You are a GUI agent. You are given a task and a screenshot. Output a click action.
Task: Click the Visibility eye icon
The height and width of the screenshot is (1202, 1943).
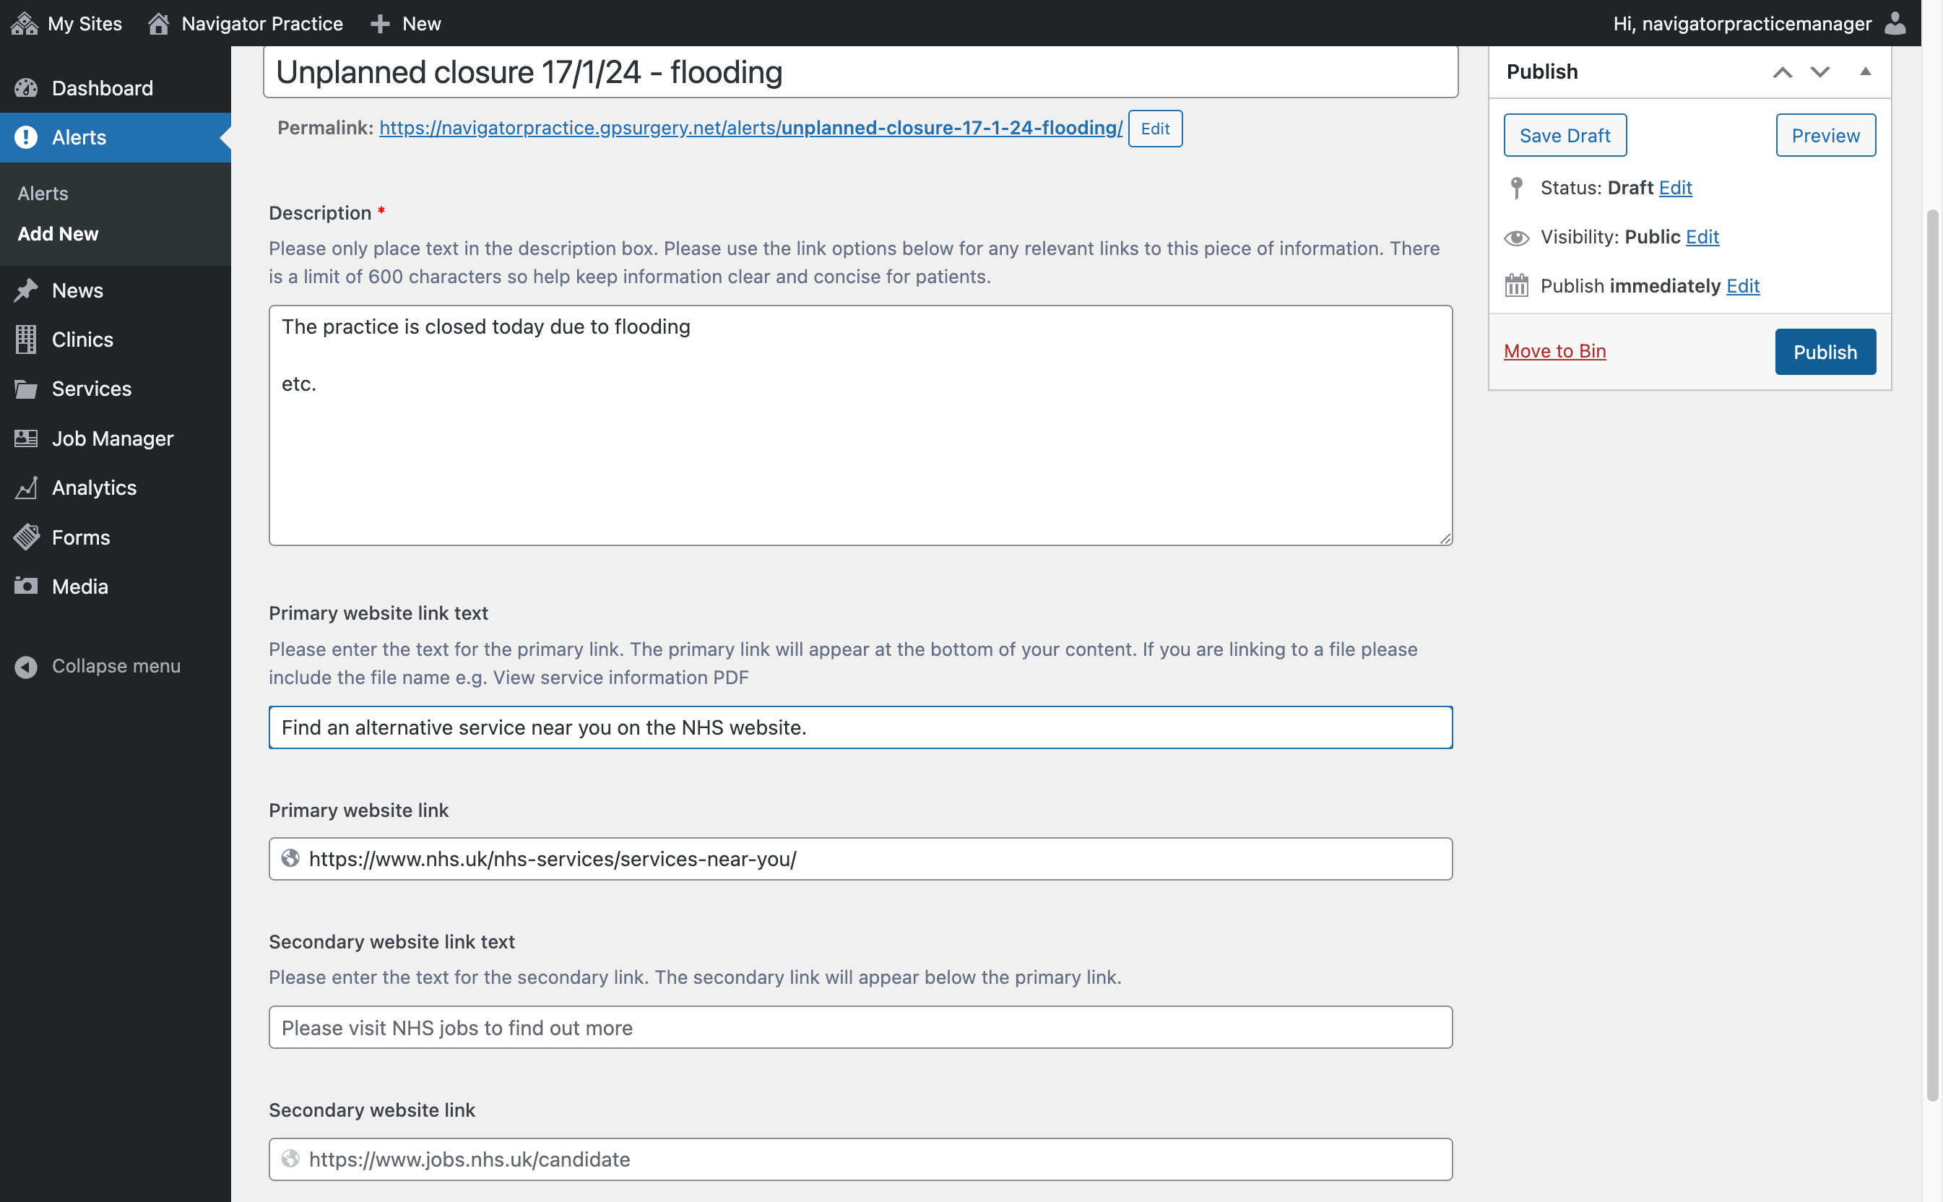tap(1516, 238)
